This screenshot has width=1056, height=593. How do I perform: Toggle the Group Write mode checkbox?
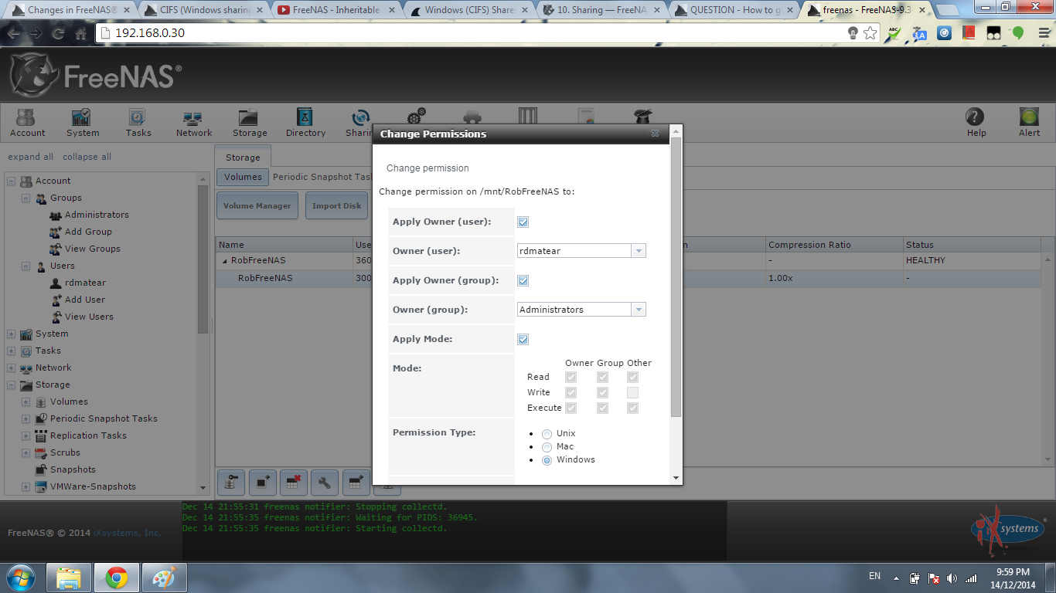(x=602, y=393)
